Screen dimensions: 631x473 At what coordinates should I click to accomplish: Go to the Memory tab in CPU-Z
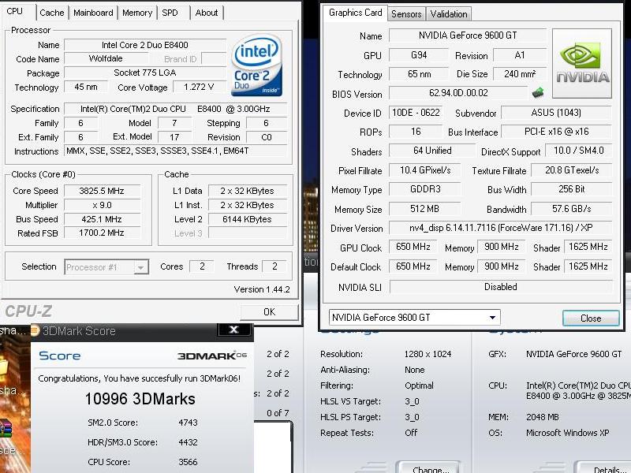pyautogui.click(x=137, y=13)
